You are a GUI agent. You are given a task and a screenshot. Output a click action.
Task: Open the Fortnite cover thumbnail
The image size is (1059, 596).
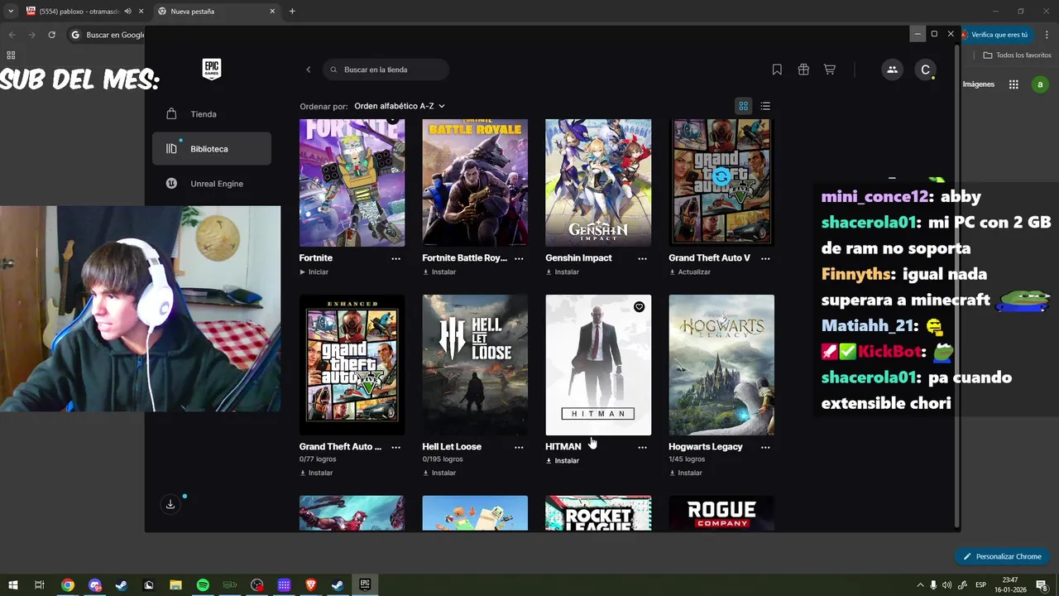point(352,182)
